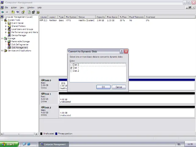This screenshot has height=147, width=196.
Task: Click the (C:) drive icon in the volume list
Action: click(x=41, y=20)
